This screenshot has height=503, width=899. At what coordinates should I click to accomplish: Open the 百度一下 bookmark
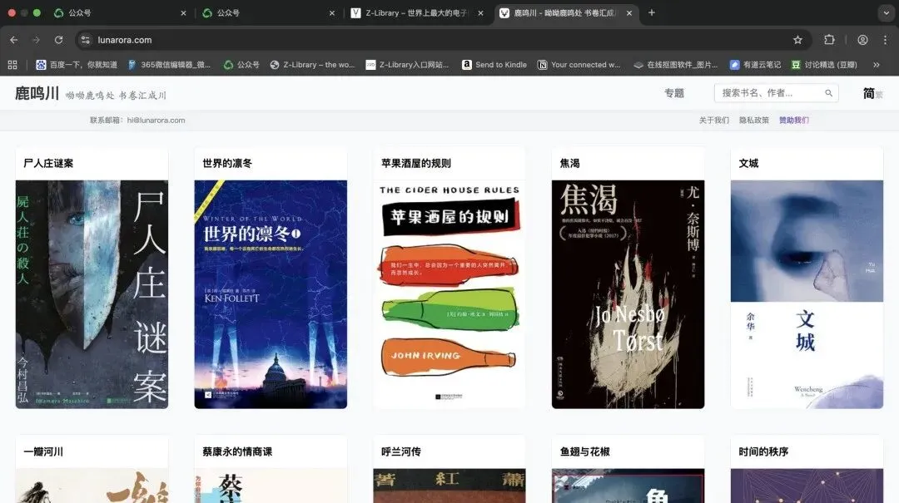77,65
